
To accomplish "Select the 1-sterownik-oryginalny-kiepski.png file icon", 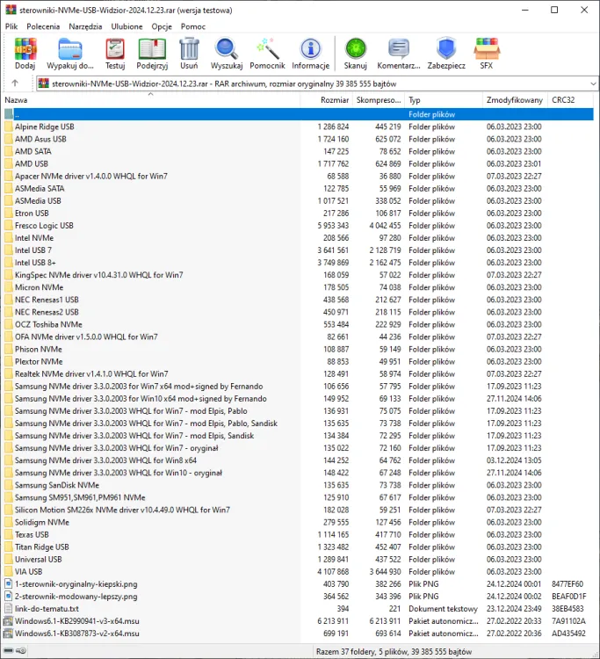I will tap(9, 583).
